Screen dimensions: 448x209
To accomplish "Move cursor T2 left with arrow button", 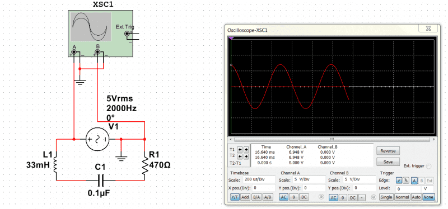I will tap(240, 156).
